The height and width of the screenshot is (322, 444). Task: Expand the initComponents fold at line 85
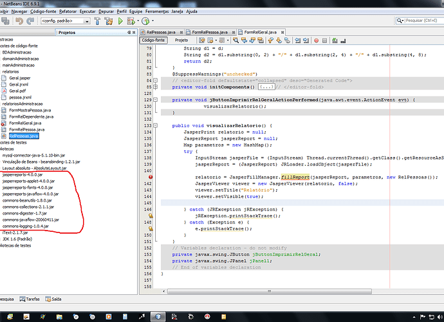[x=155, y=87]
